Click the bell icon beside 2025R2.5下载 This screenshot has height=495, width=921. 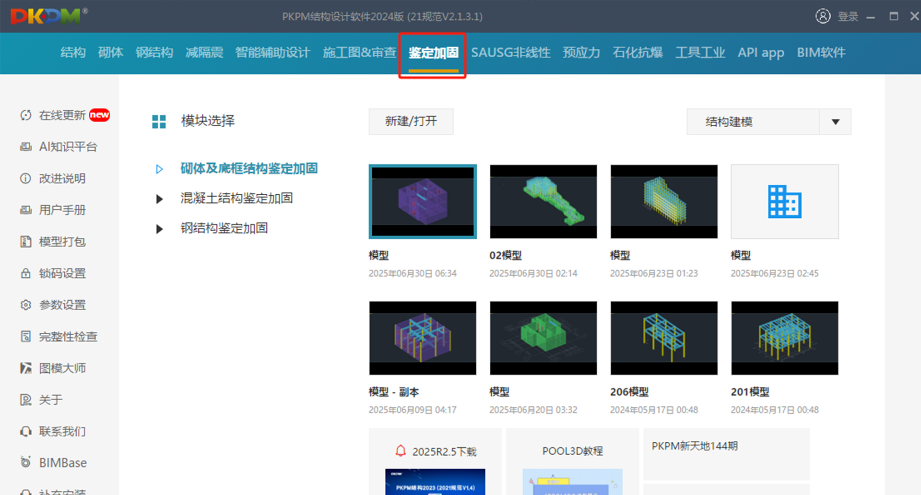(x=401, y=451)
